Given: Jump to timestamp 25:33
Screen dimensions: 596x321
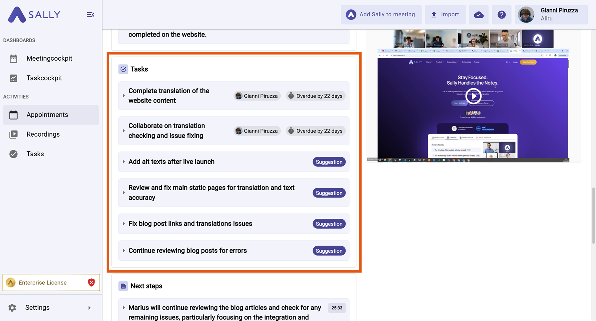Looking at the screenshot, I should pos(337,308).
